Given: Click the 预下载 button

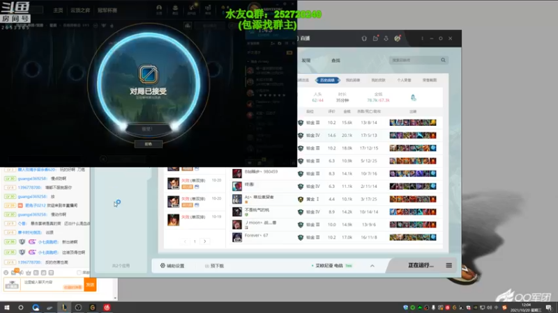Looking at the screenshot, I should (x=215, y=266).
